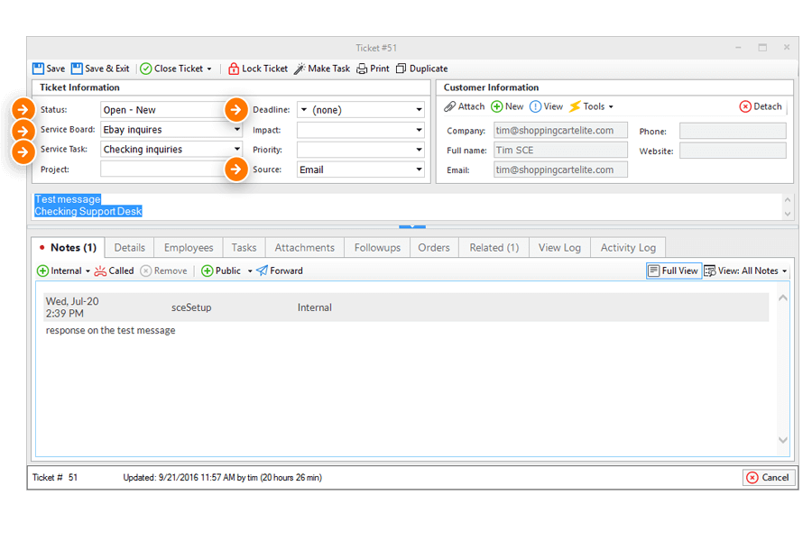This screenshot has width=812, height=559.
Task: Switch to the Notes (1) tab
Action: pos(68,247)
